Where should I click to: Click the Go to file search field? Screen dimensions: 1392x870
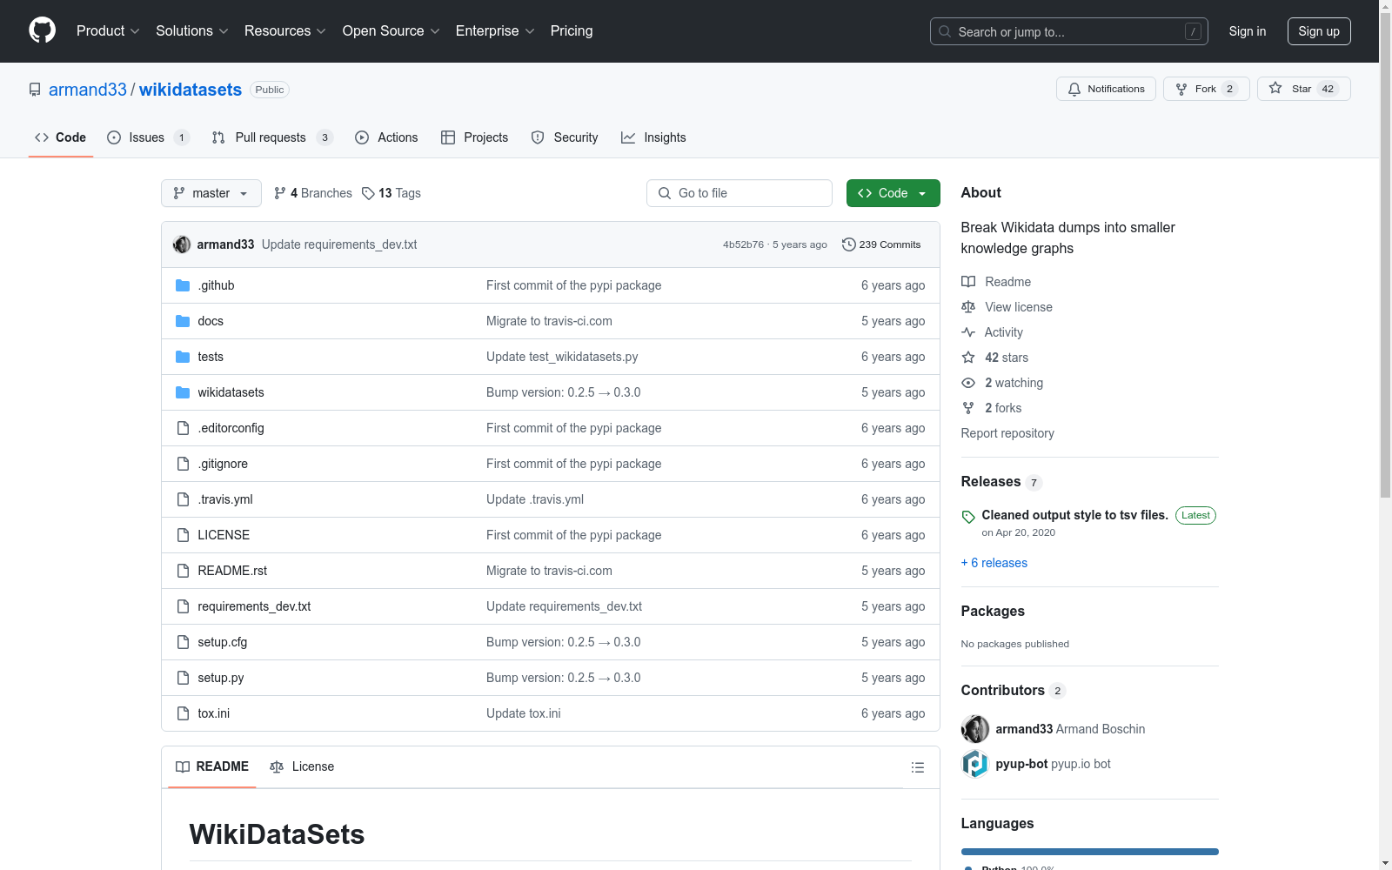(739, 193)
